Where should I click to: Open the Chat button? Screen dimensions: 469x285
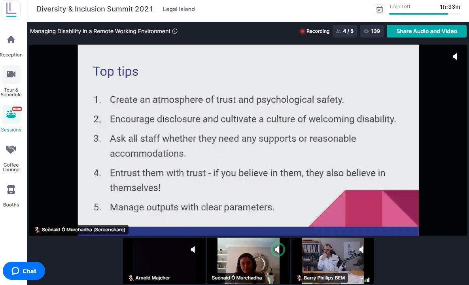click(x=24, y=271)
